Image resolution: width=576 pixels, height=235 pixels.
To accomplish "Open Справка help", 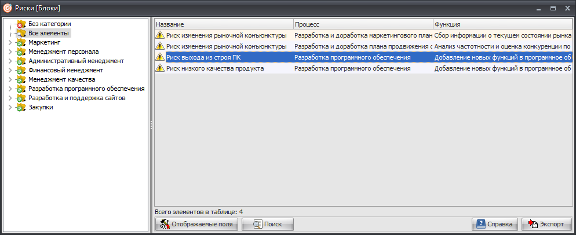I will [494, 225].
